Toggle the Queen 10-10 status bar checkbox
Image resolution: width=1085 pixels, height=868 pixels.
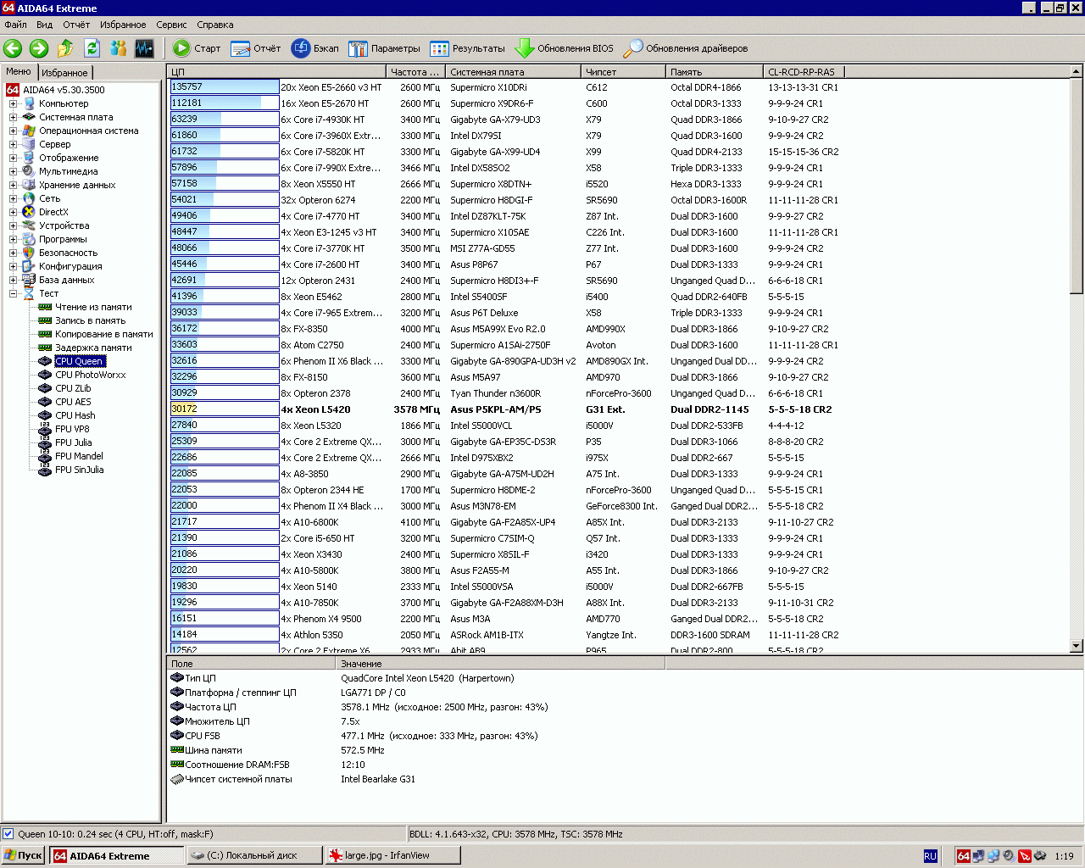click(x=8, y=834)
